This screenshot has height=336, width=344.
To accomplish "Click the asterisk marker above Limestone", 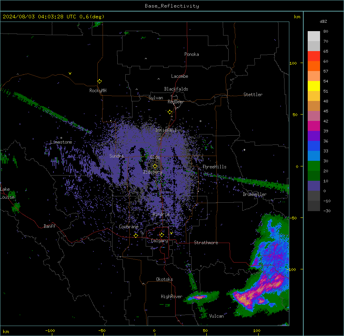I will pos(61,138).
